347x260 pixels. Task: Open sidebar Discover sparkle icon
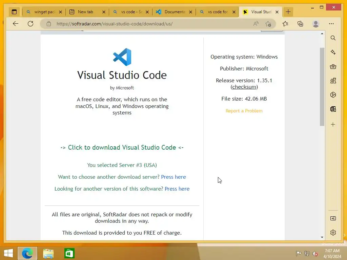tap(333, 52)
